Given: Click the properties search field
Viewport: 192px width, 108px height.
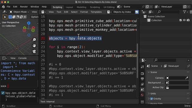Looking at the screenshot, I should pyautogui.click(x=165, y=60).
